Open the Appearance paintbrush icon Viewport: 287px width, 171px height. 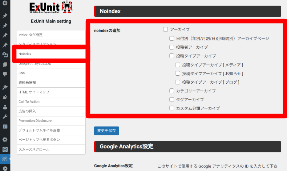[x=5, y=87]
